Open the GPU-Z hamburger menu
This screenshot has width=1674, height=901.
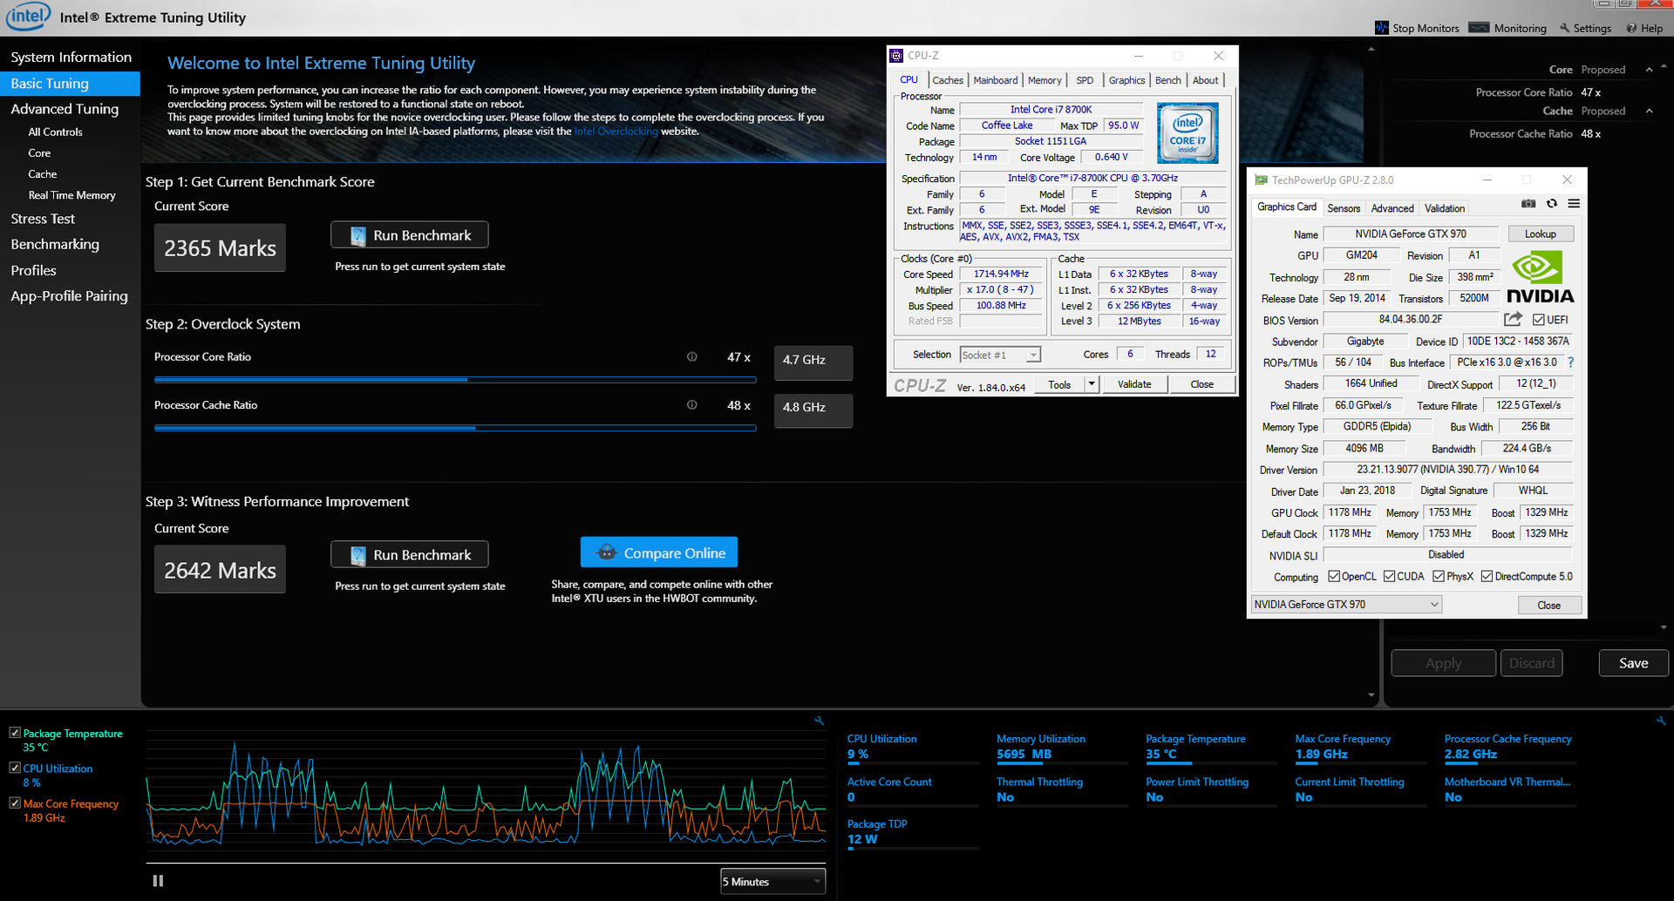[x=1574, y=204]
